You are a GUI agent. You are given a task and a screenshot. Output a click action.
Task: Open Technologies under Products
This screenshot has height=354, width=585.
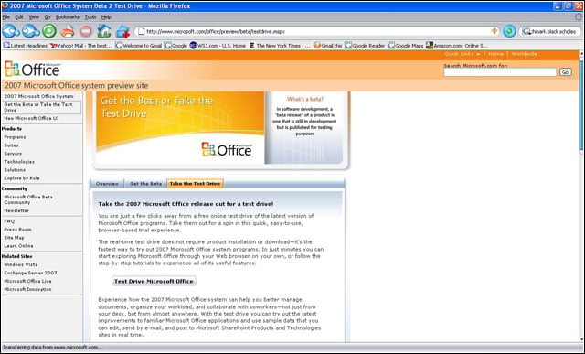pyautogui.click(x=19, y=162)
